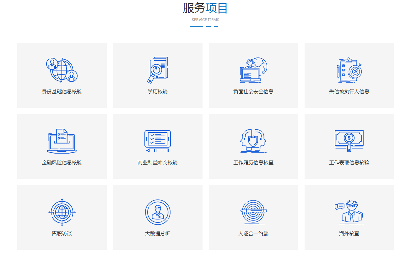Click the 学历核验 label
The width and height of the screenshot is (417, 256).
(158, 92)
